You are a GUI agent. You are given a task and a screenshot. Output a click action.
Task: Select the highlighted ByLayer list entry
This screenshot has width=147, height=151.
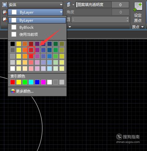(37, 20)
